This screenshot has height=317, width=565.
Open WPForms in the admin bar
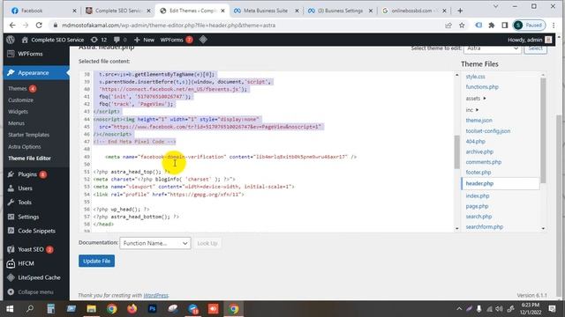pos(177,40)
